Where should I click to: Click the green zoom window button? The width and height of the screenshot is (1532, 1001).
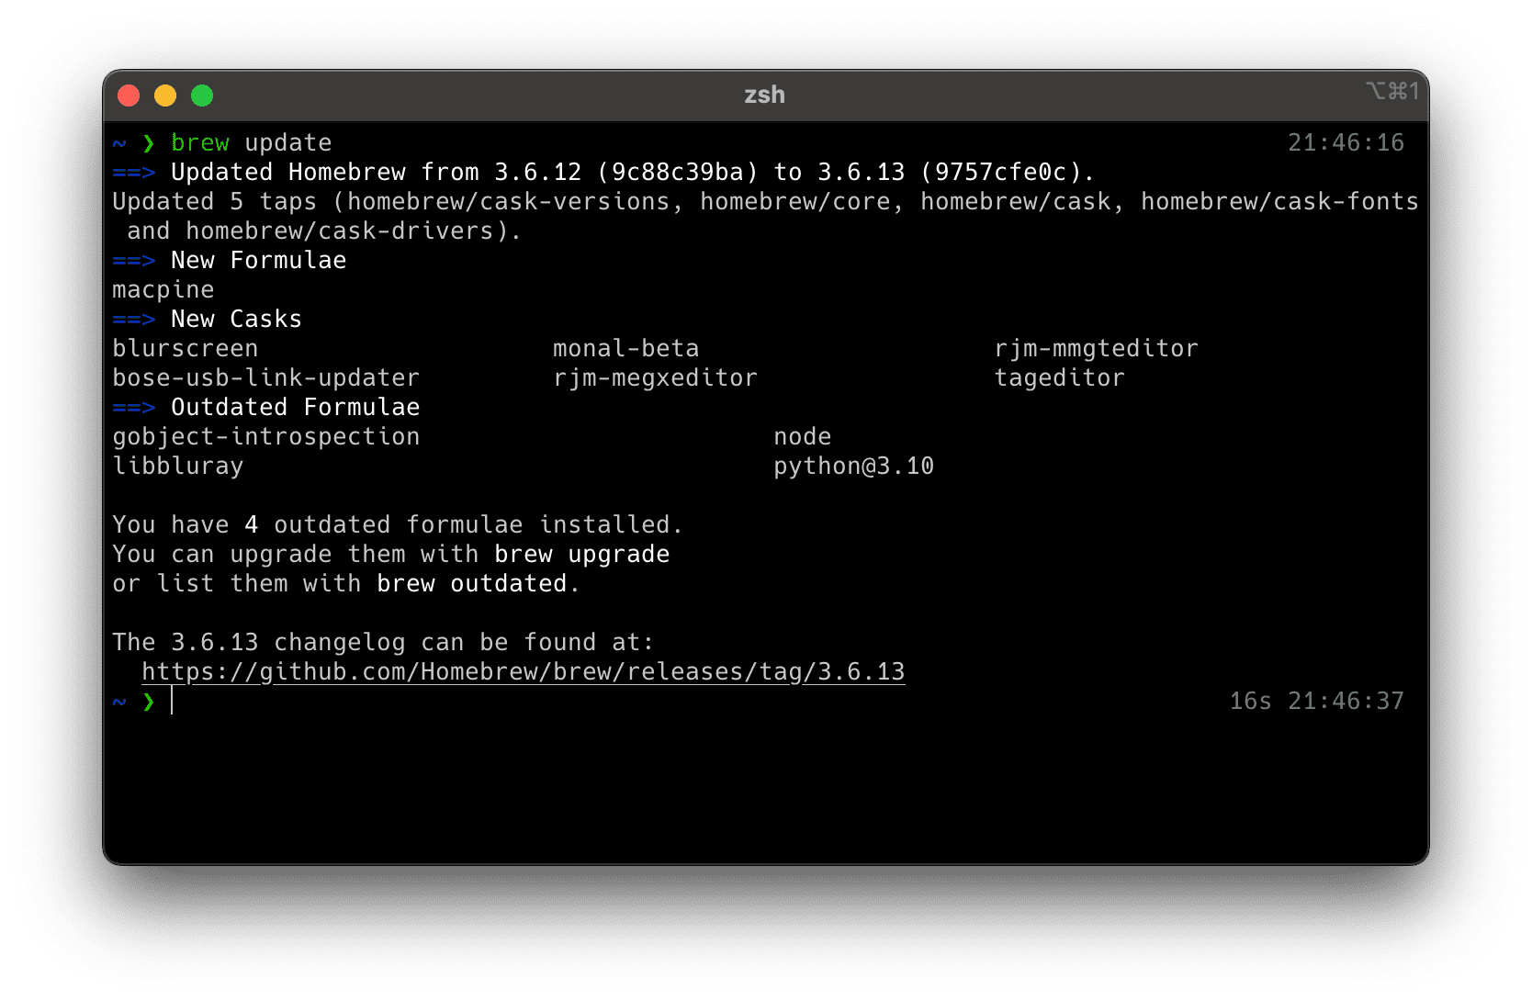click(202, 96)
